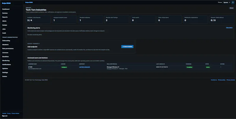The width and height of the screenshot is (236, 119).
Task: Open Monitoring in the sidebar
Action: point(6,61)
